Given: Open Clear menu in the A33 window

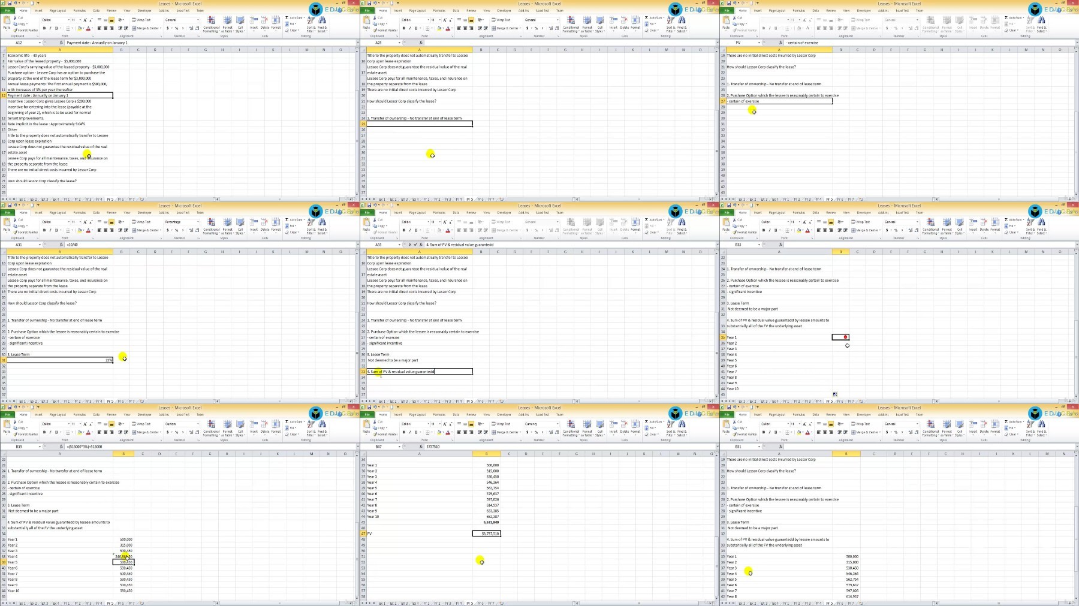Looking at the screenshot, I should 652,232.
